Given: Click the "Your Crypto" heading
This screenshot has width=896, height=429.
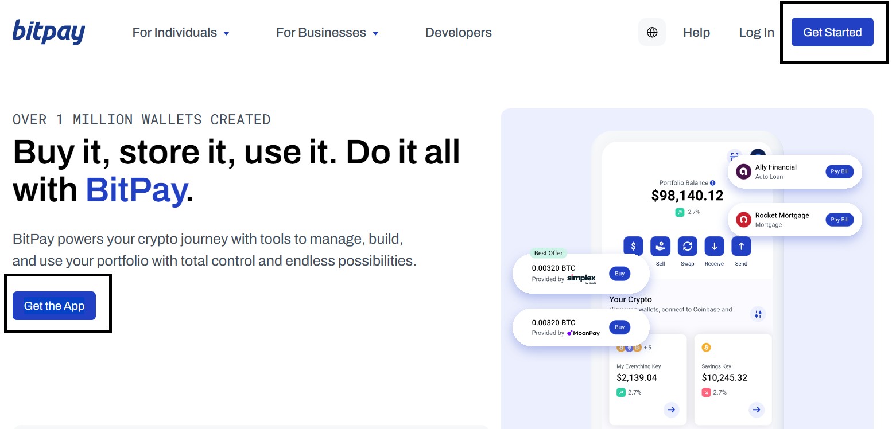Looking at the screenshot, I should 630,299.
